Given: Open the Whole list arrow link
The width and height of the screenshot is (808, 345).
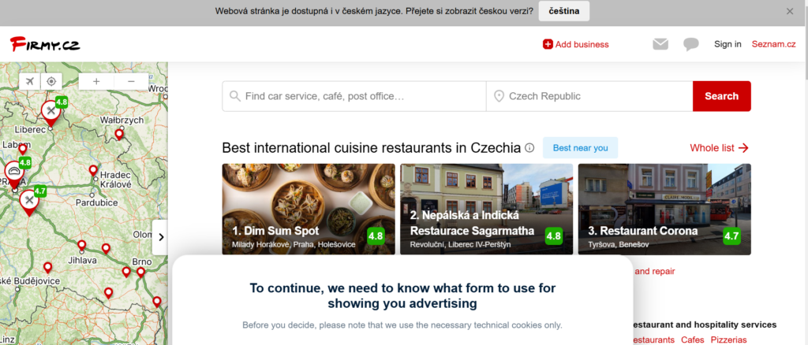Looking at the screenshot, I should tap(719, 148).
